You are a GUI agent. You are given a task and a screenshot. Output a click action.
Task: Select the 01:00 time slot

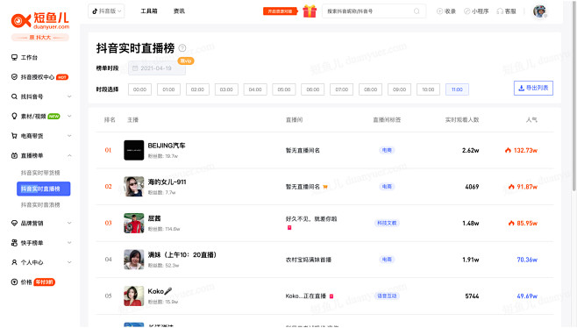pyautogui.click(x=168, y=89)
